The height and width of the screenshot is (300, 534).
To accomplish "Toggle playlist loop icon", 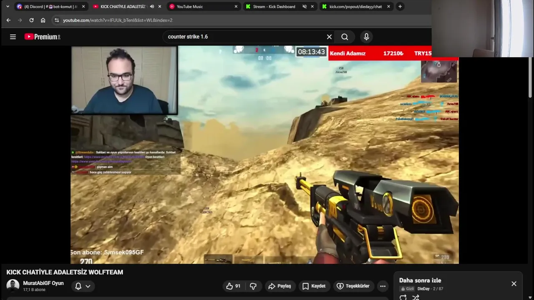I will pyautogui.click(x=403, y=297).
